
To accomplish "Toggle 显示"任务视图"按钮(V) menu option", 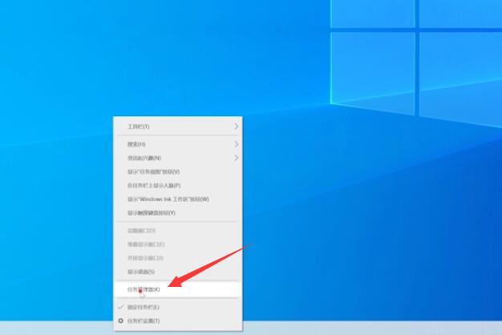I will pyautogui.click(x=178, y=172).
